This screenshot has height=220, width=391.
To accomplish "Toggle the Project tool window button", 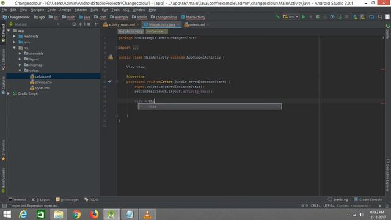I will pos(3,33).
